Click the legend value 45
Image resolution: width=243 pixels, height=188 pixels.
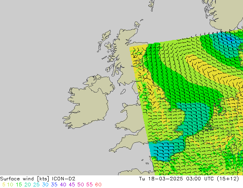point(72,185)
